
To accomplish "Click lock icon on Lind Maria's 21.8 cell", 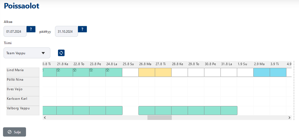I will coord(58,70).
